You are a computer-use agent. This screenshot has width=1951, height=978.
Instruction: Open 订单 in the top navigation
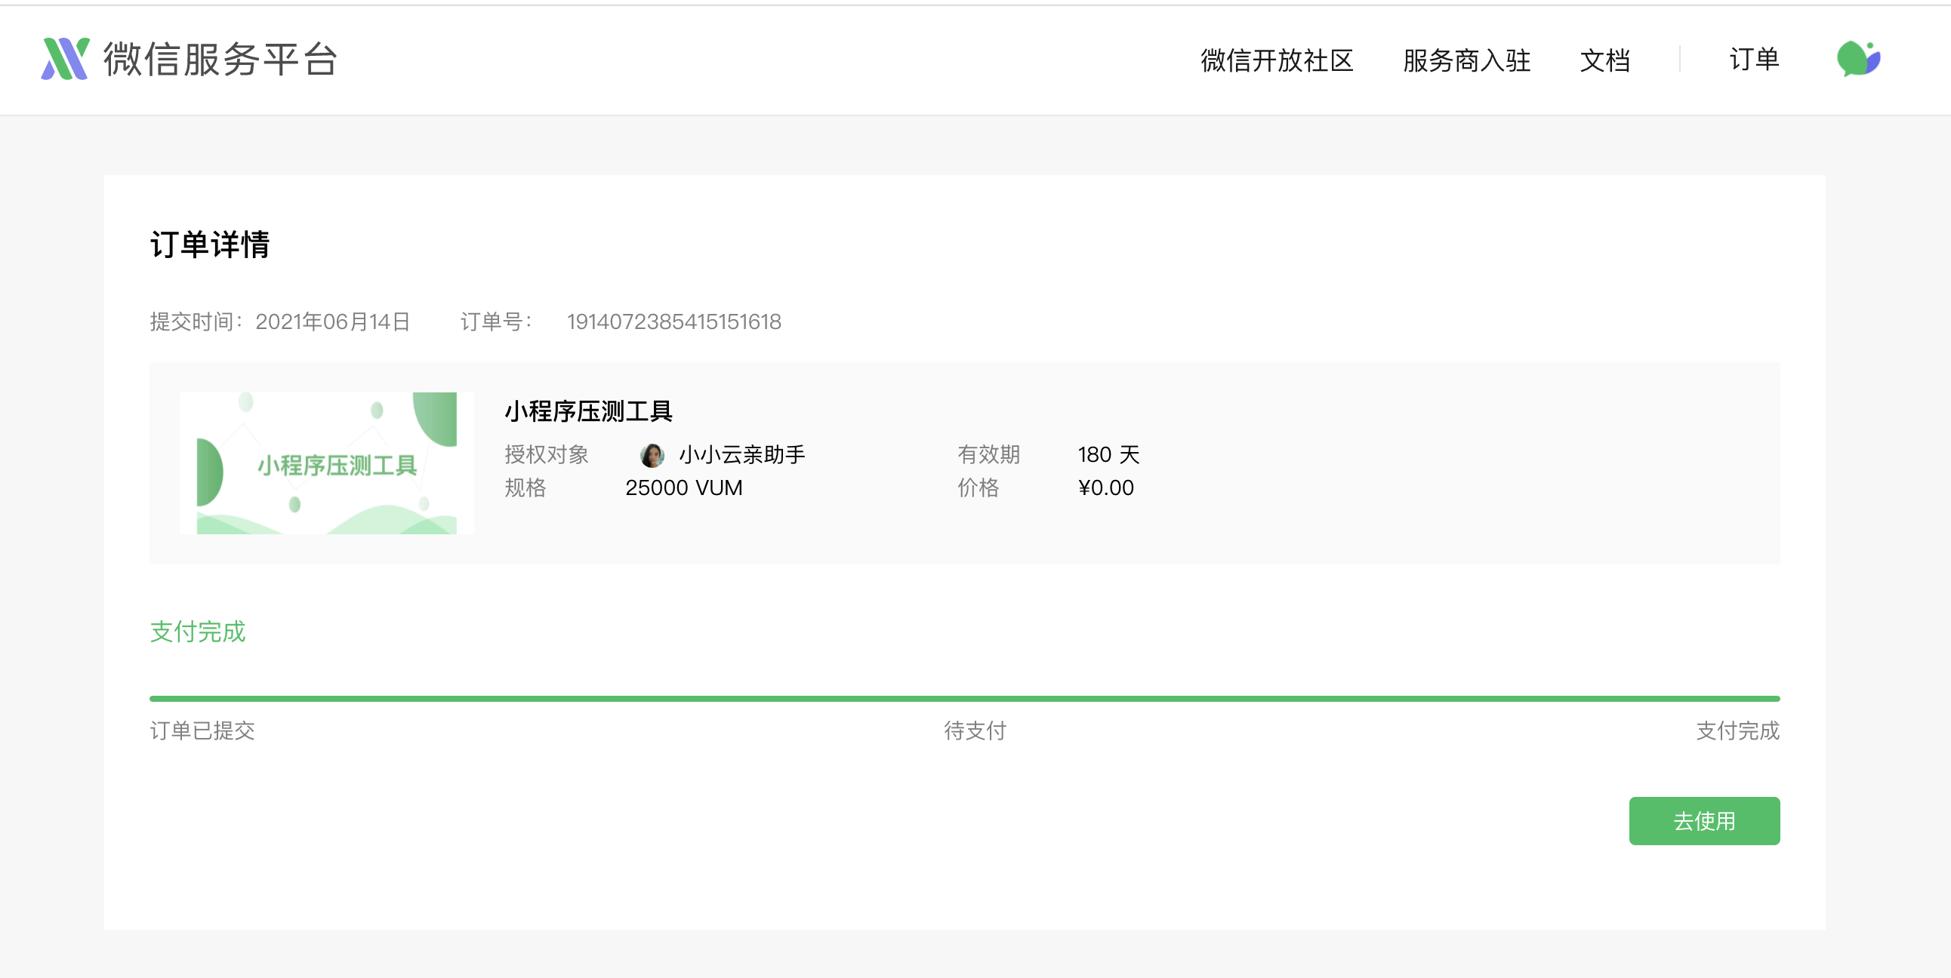point(1754,59)
